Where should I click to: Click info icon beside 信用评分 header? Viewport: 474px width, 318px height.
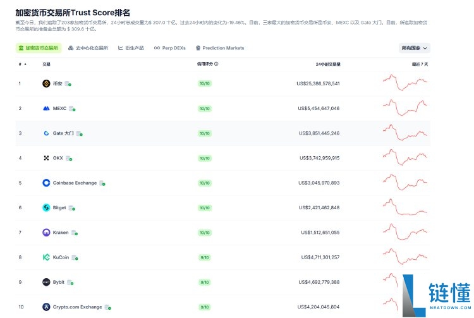(x=216, y=64)
